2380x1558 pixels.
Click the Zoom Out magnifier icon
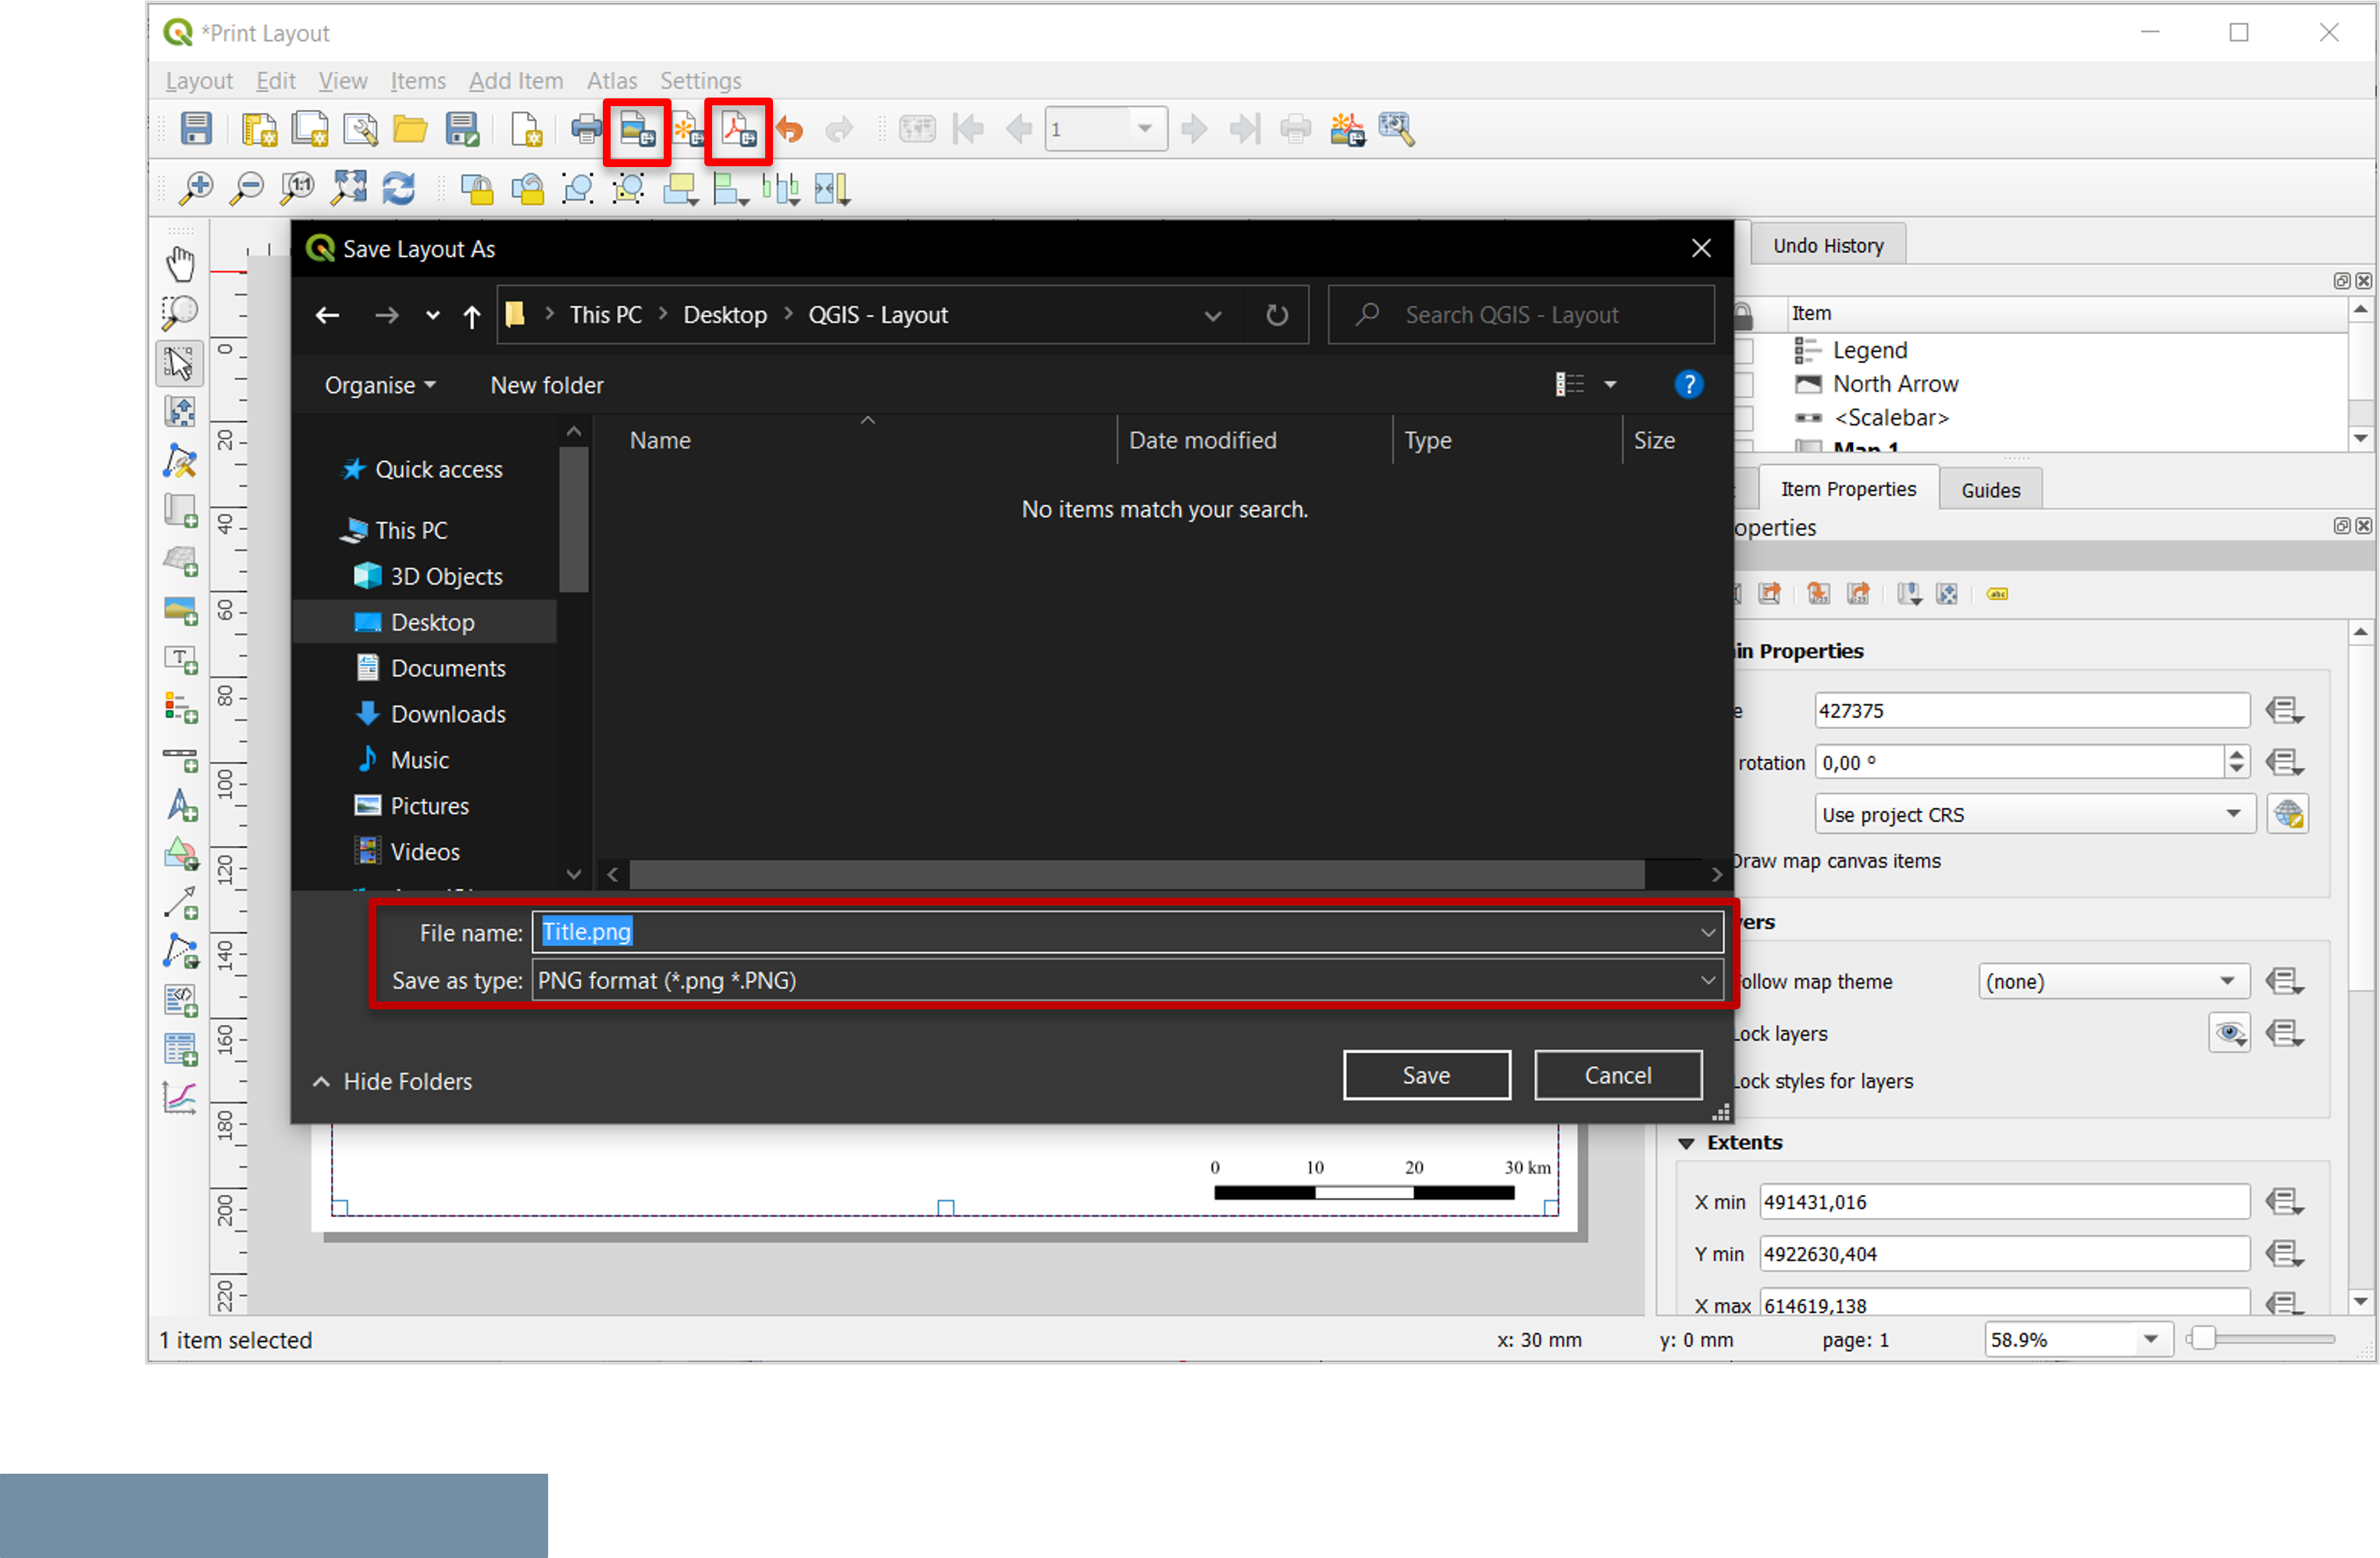[246, 188]
